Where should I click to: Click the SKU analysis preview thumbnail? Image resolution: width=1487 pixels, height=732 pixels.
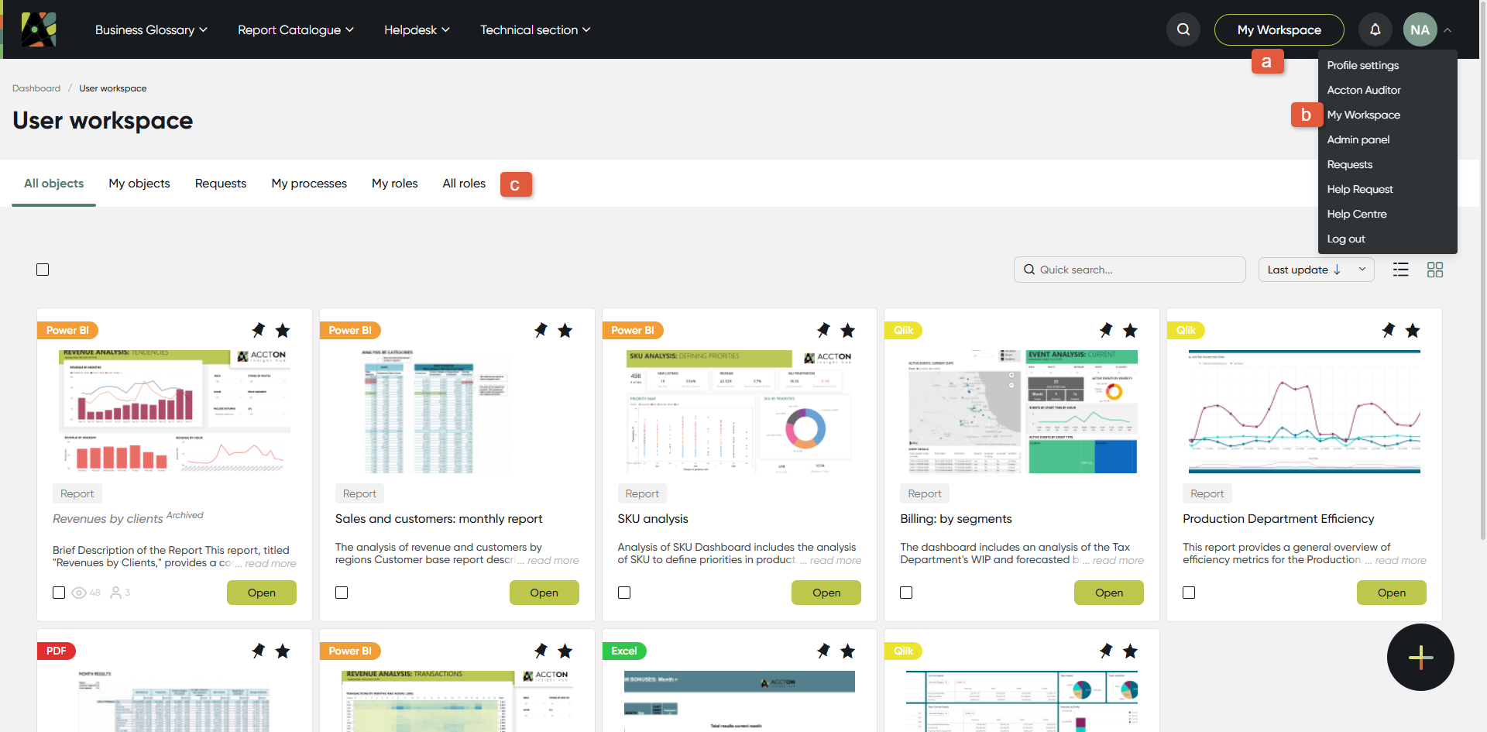pos(740,411)
